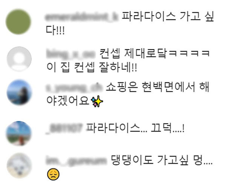Open blurred username of fourth commenter

(64, 128)
